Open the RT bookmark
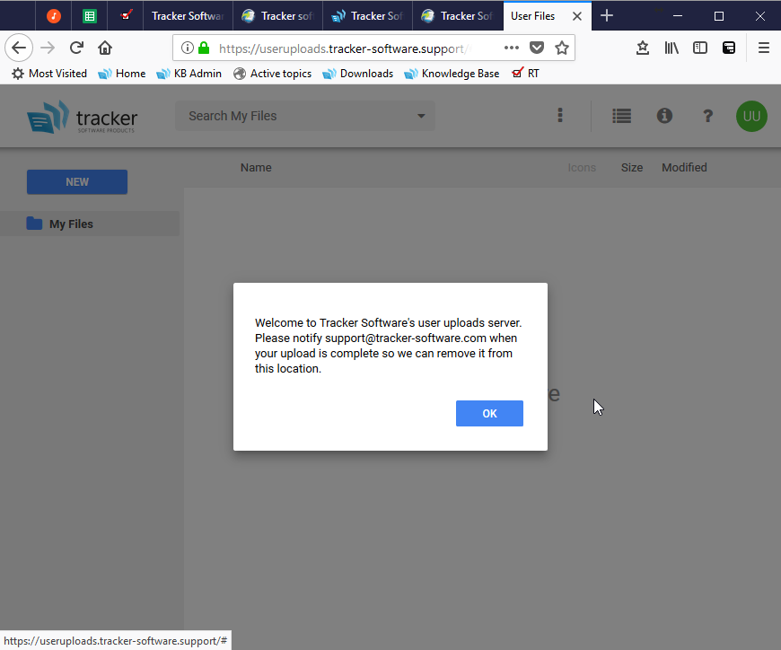The image size is (781, 650). [525, 74]
